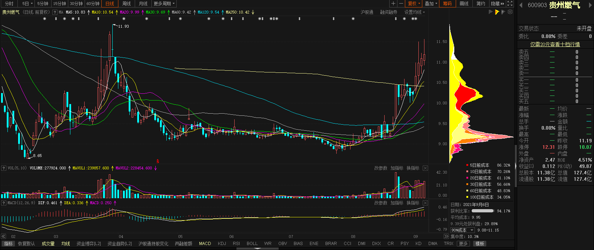Switch to the 周线 weekly chart tab
The width and height of the screenshot is (594, 250).
(x=127, y=4)
